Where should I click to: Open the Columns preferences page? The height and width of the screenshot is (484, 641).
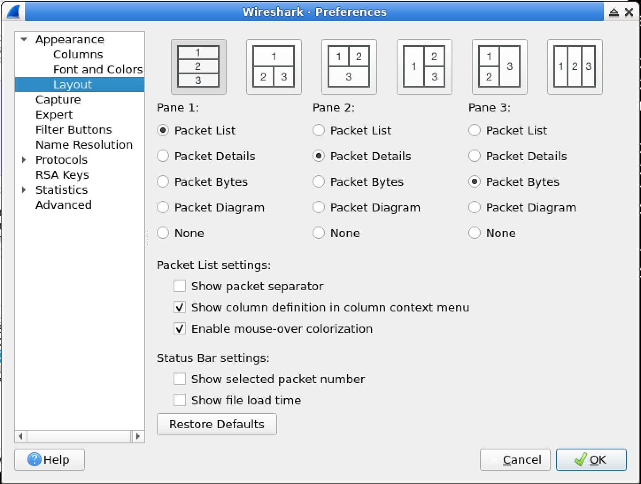pyautogui.click(x=78, y=54)
